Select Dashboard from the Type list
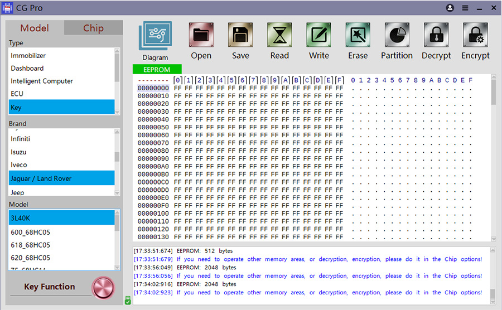Screen dimensions: 502x310 coord(27,69)
